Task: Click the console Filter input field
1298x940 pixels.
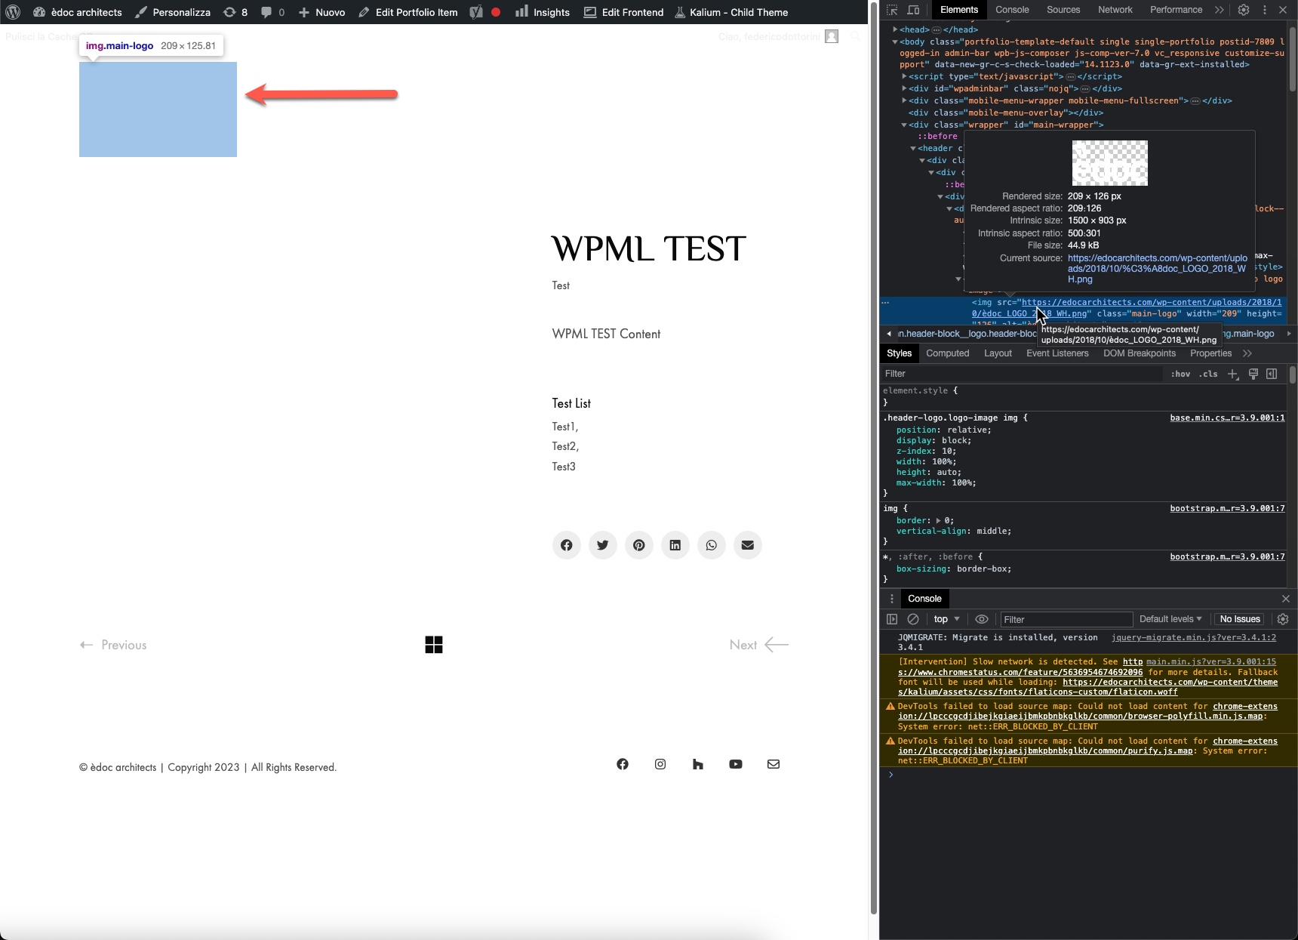Action: 1066,619
